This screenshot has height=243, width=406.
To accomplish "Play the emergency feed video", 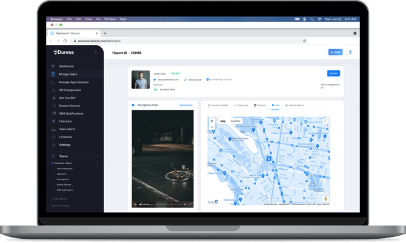I will 135,204.
